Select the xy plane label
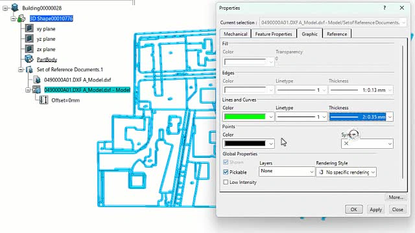Image resolution: width=415 pixels, height=233 pixels. pyautogui.click(x=46, y=28)
